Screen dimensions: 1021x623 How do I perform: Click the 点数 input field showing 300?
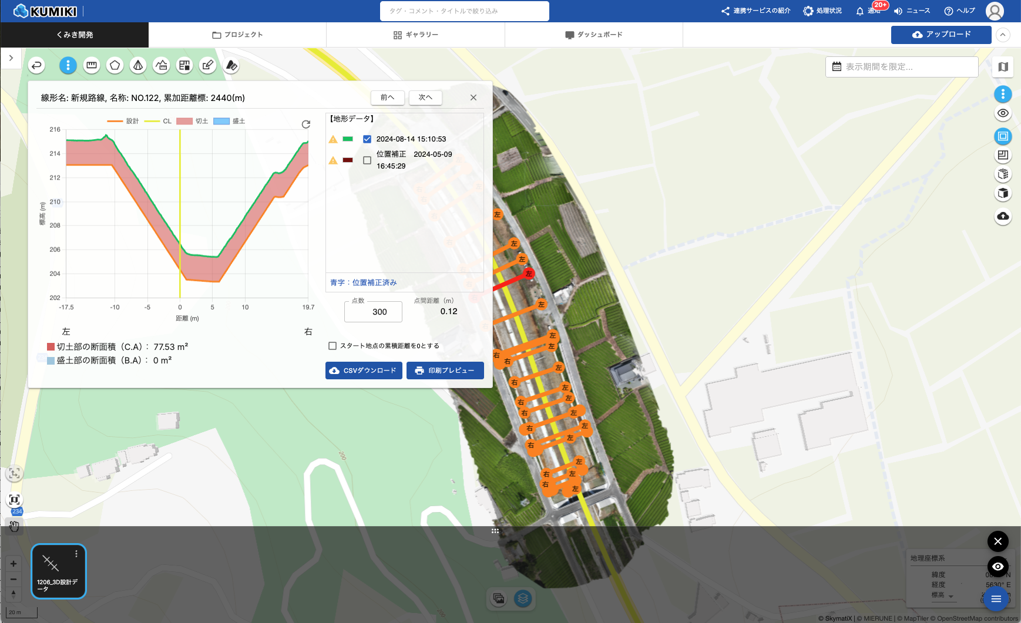point(373,312)
